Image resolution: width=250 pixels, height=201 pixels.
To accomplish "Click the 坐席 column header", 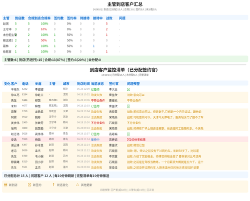I will tap(38, 84).
